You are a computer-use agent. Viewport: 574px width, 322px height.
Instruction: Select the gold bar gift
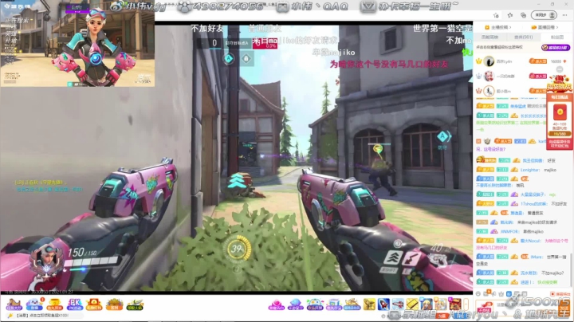tap(412, 304)
